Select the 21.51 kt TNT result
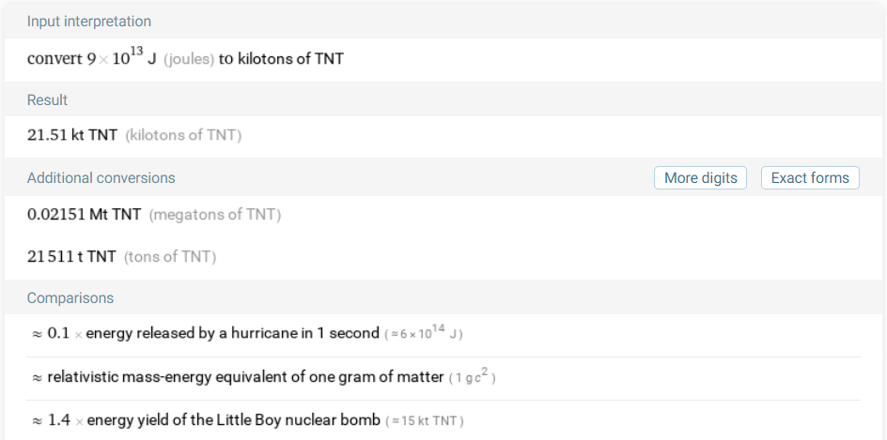 pyautogui.click(x=72, y=135)
